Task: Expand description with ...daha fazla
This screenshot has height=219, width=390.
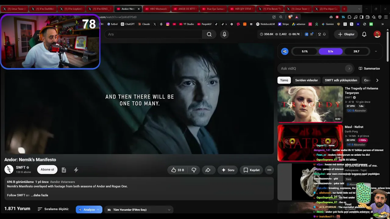Action: [39, 195]
